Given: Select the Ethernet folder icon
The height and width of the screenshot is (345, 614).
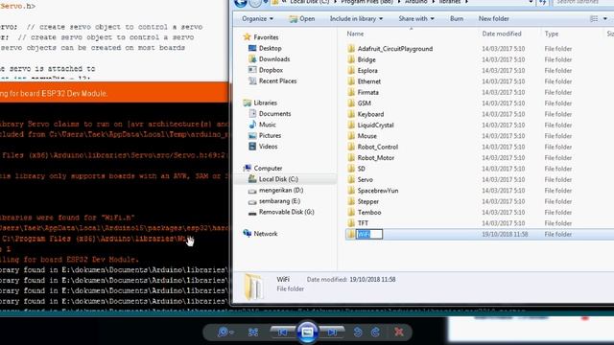Looking at the screenshot, I should click(x=351, y=81).
